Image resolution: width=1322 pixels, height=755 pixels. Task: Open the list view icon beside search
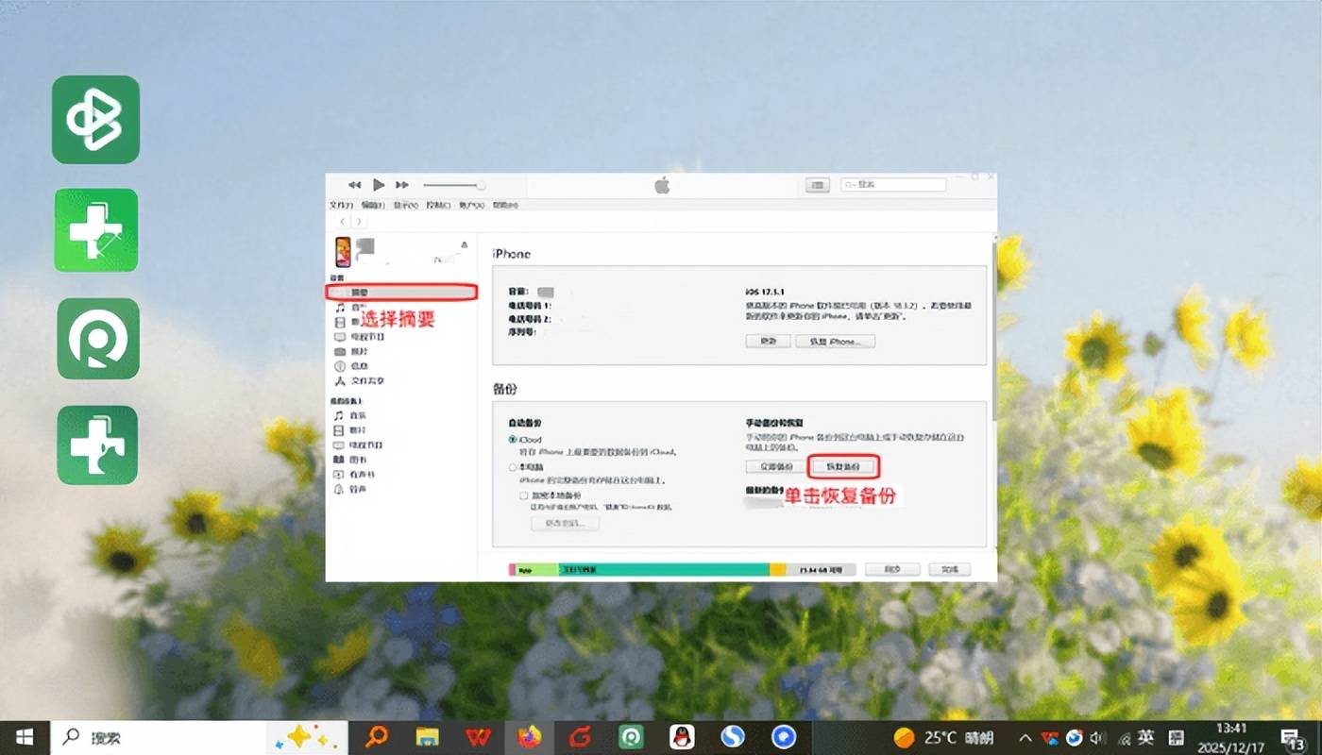pos(818,186)
